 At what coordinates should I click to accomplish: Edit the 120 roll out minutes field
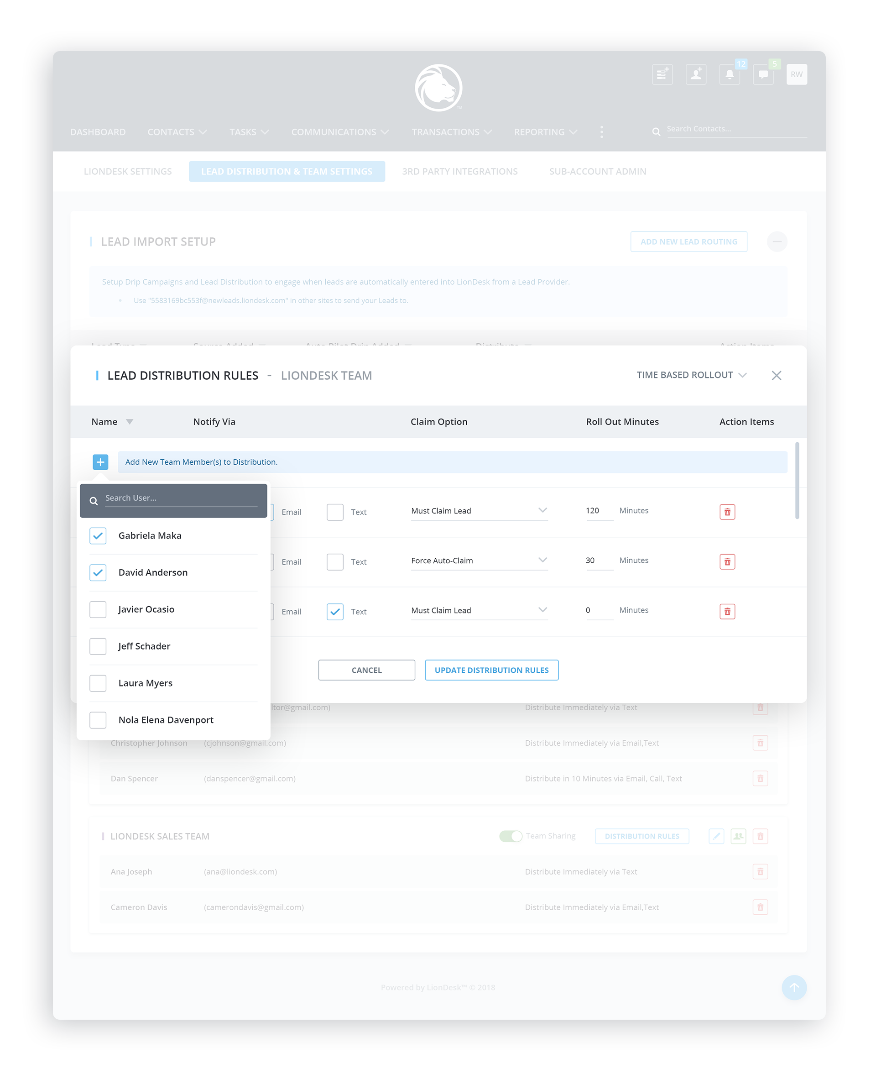pyautogui.click(x=599, y=511)
